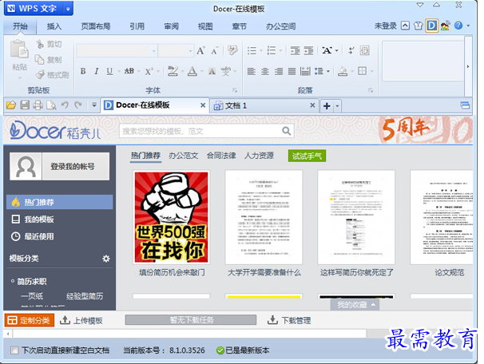Expand the Paragraph dialog launcher
The width and height of the screenshot is (484, 364).
pyautogui.click(x=371, y=90)
